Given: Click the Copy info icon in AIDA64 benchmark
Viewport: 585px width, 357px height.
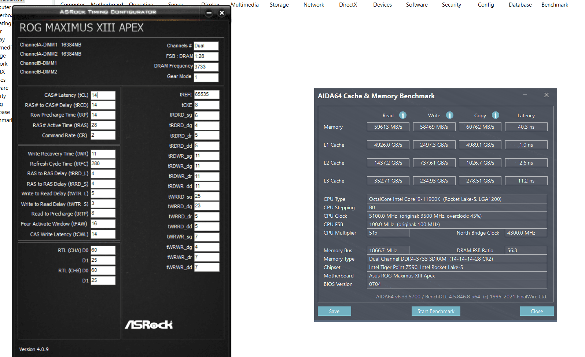Looking at the screenshot, I should point(496,115).
